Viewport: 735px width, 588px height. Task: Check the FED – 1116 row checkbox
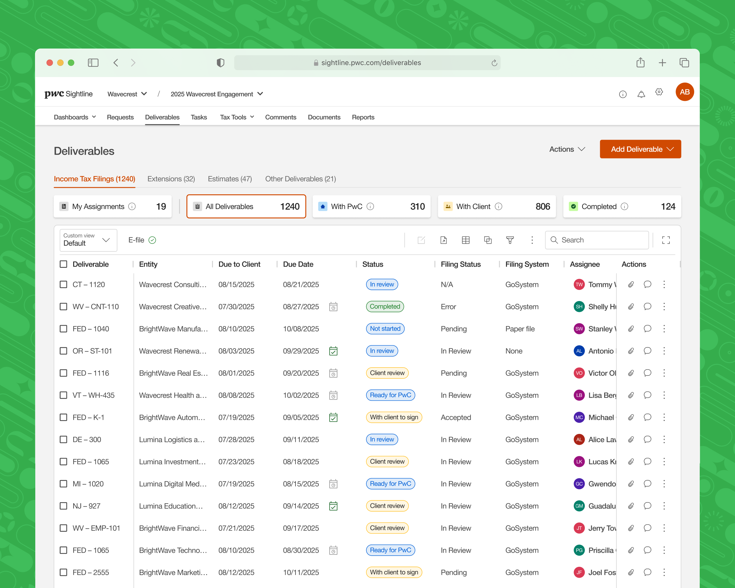point(64,373)
